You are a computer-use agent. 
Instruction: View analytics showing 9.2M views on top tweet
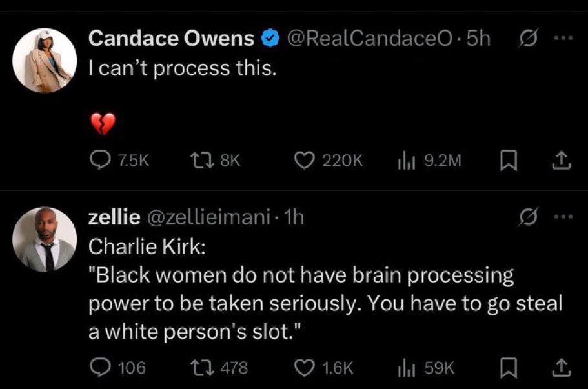tap(407, 161)
